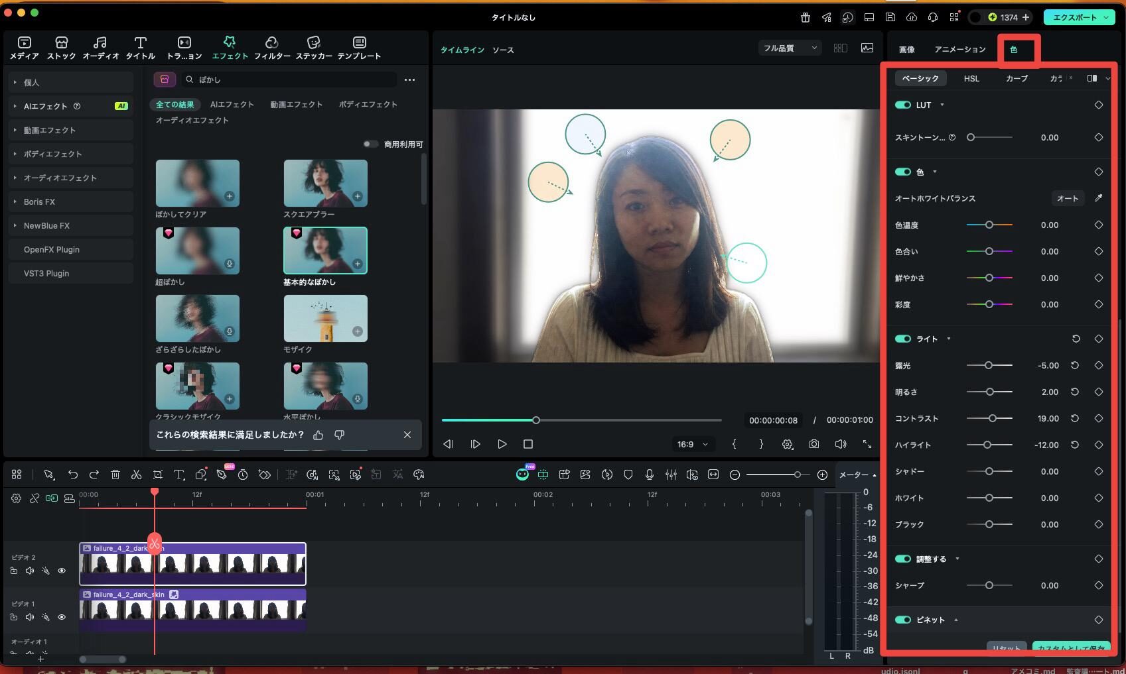Toggle the ビネット vignette switch

point(902,620)
